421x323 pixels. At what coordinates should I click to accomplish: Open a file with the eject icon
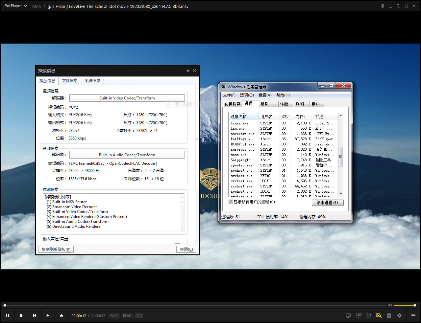click(62, 315)
